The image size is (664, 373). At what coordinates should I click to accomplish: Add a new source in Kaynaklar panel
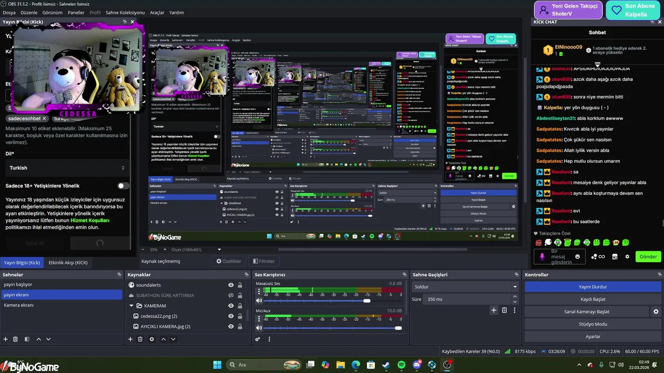point(130,339)
